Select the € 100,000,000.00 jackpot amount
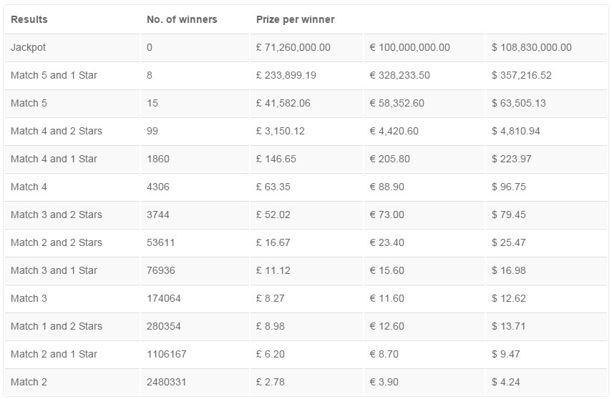 pyautogui.click(x=410, y=48)
